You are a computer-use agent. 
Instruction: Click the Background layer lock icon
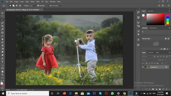pos(166,67)
